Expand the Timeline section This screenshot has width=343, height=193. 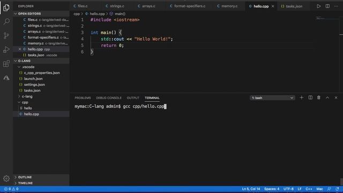coord(41,183)
